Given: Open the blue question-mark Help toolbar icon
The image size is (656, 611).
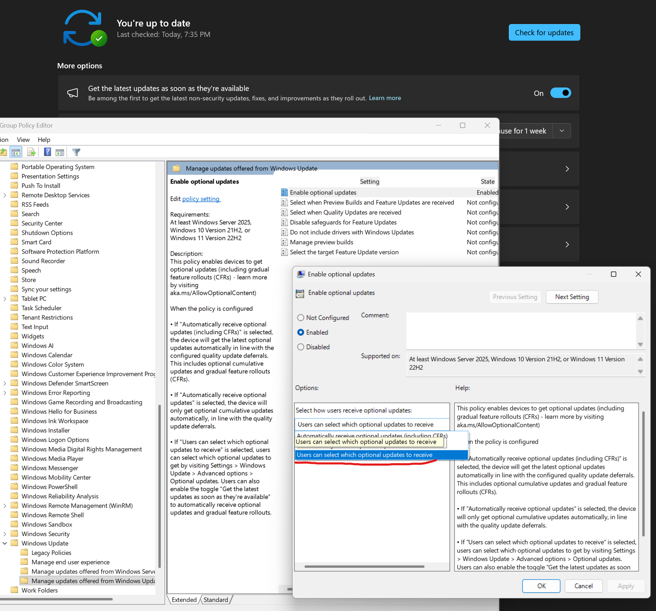Looking at the screenshot, I should (x=47, y=152).
